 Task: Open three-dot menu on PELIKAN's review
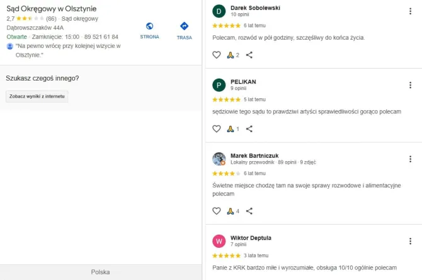(x=411, y=84)
